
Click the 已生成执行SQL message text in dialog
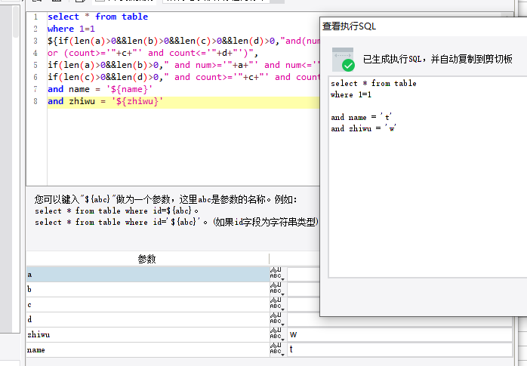tap(438, 60)
